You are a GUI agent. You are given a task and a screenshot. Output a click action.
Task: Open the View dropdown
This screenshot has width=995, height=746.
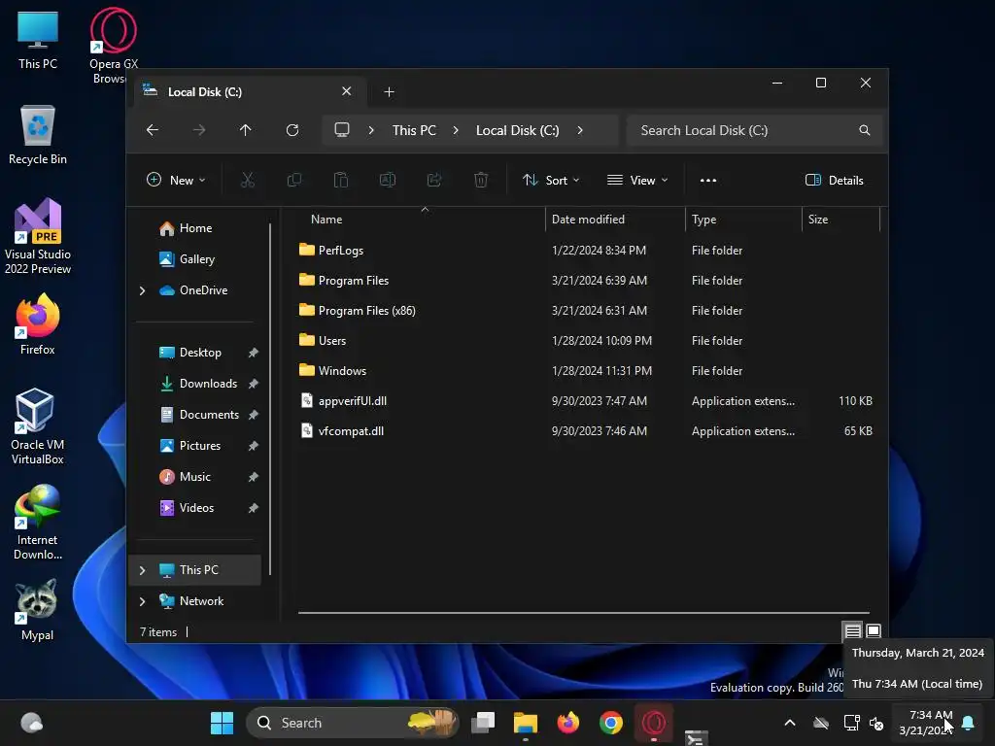[637, 180]
